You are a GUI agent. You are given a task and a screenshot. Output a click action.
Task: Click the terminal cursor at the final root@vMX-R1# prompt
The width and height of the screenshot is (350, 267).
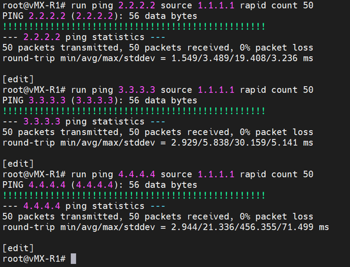73,259
